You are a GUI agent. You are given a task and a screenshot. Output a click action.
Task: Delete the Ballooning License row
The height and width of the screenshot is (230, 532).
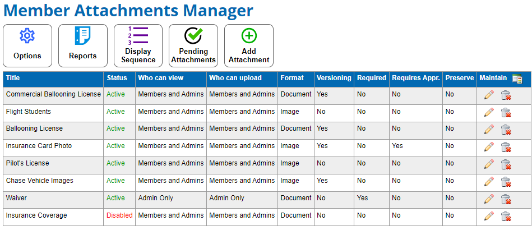[x=506, y=129]
